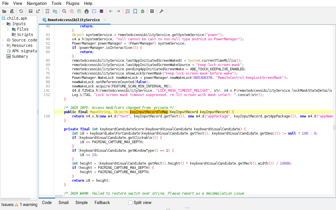Click the vertical scrollbar thumb of the code editor
336x210 pixels.
pyautogui.click(x=334, y=127)
